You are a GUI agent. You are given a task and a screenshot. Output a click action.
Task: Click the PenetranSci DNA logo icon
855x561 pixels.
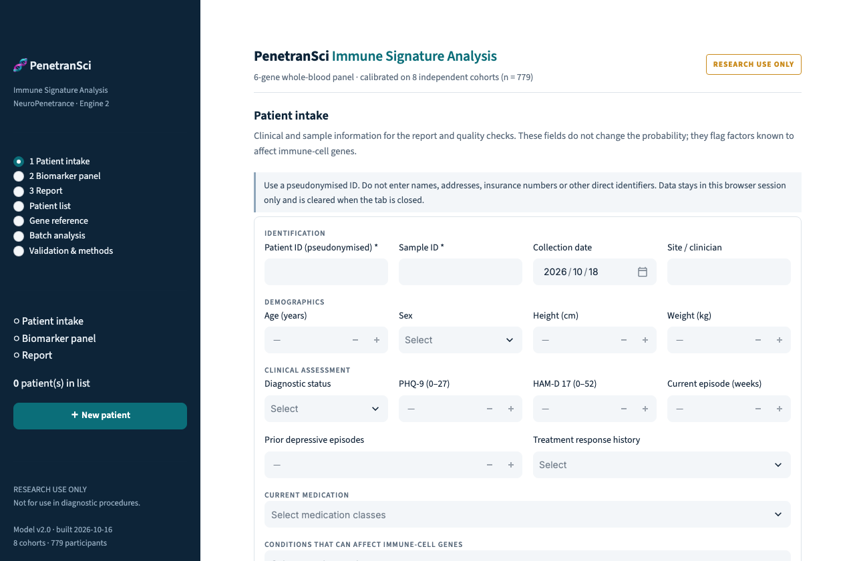coord(20,65)
